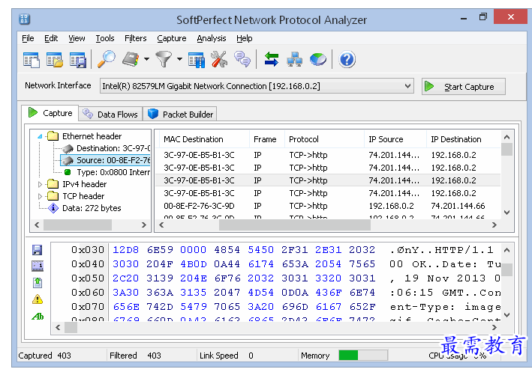Open the Capture menu
The width and height of the screenshot is (532, 369).
pos(172,38)
